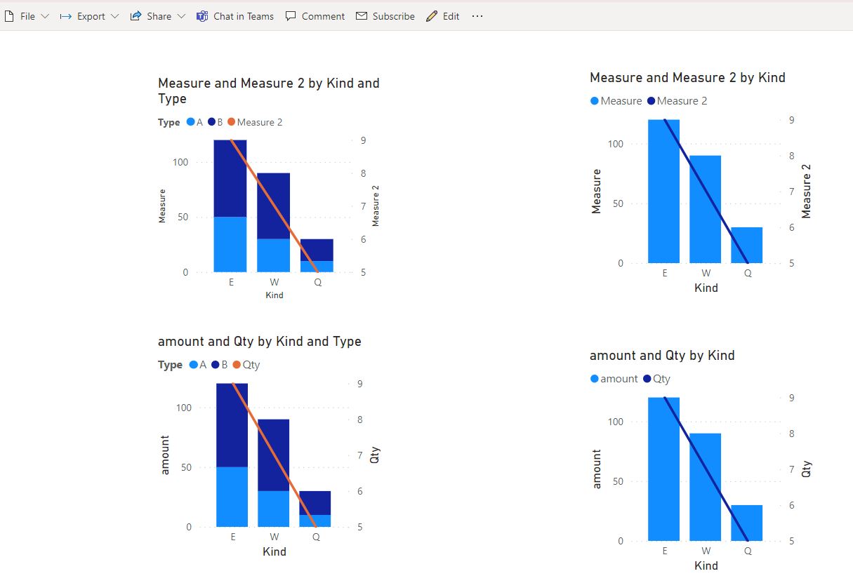Click 'Measure 2' axis title in top-right chart

[806, 192]
